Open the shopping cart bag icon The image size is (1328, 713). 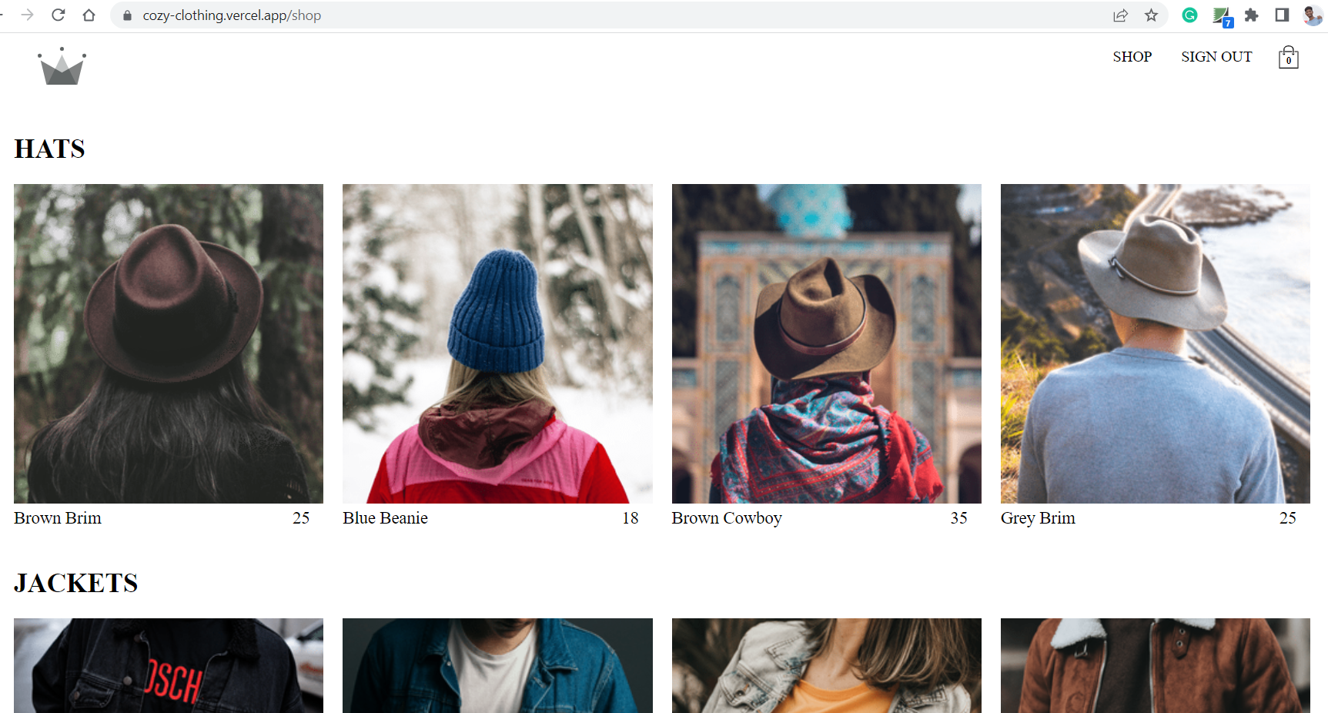[1288, 58]
